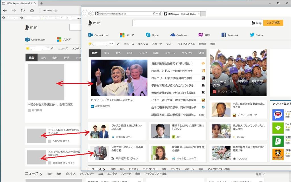Open the blank new tab in IE
Viewport: 291px width, 182px height.
pyautogui.click(x=203, y=14)
